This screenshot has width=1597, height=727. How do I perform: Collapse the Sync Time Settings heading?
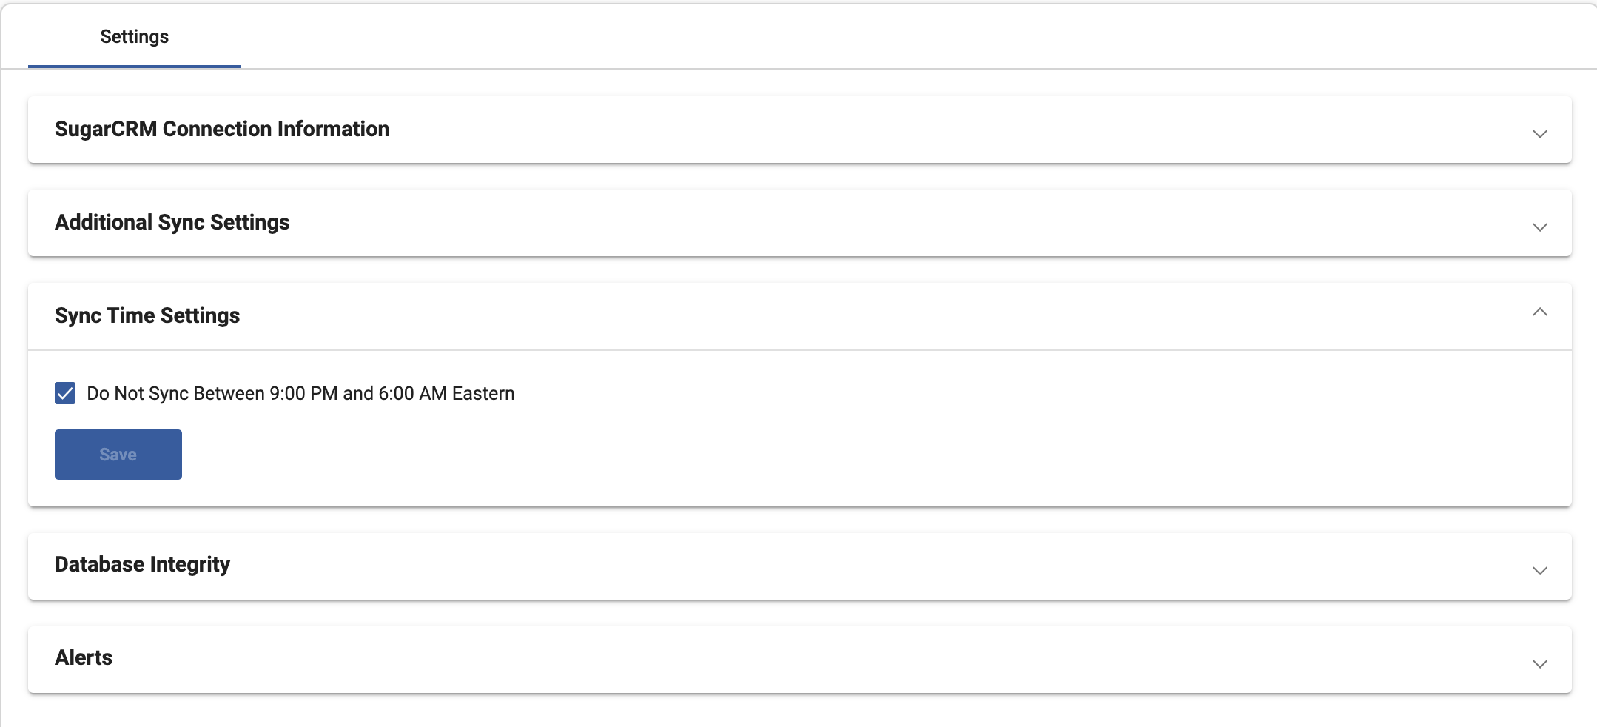pos(147,315)
